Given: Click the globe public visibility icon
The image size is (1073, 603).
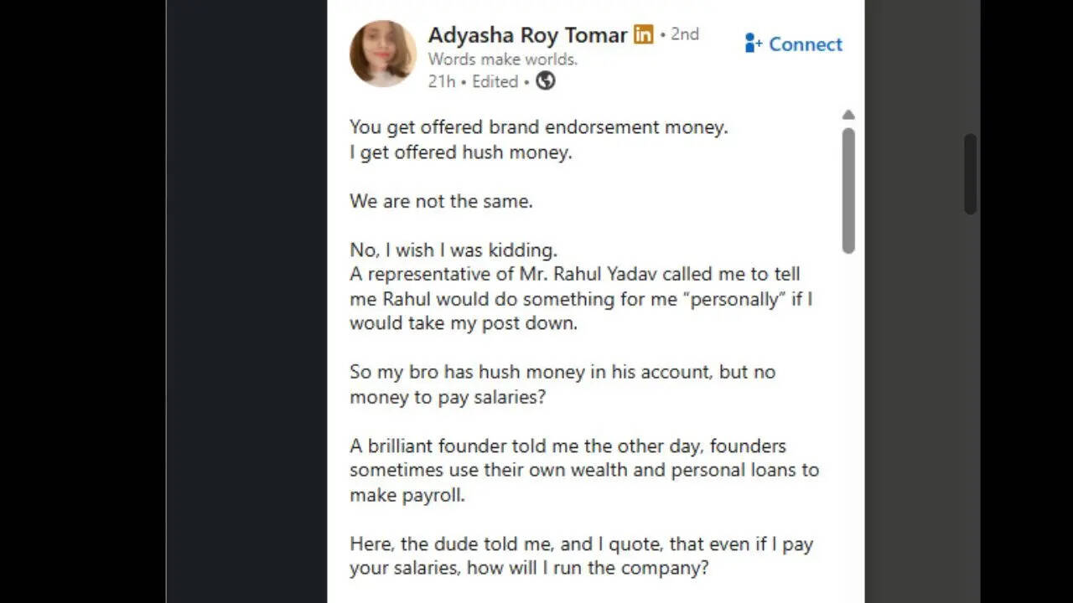Looking at the screenshot, I should click(546, 81).
